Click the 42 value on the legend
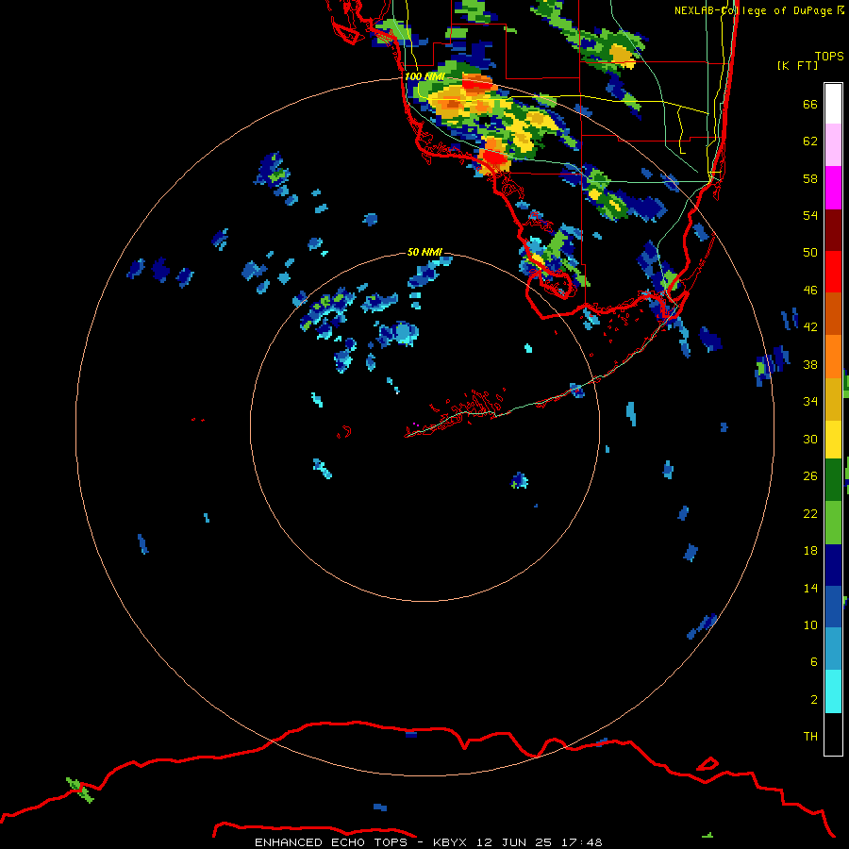 click(810, 326)
